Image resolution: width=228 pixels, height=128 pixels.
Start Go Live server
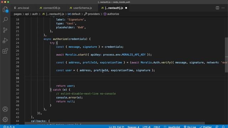tap(190, 127)
